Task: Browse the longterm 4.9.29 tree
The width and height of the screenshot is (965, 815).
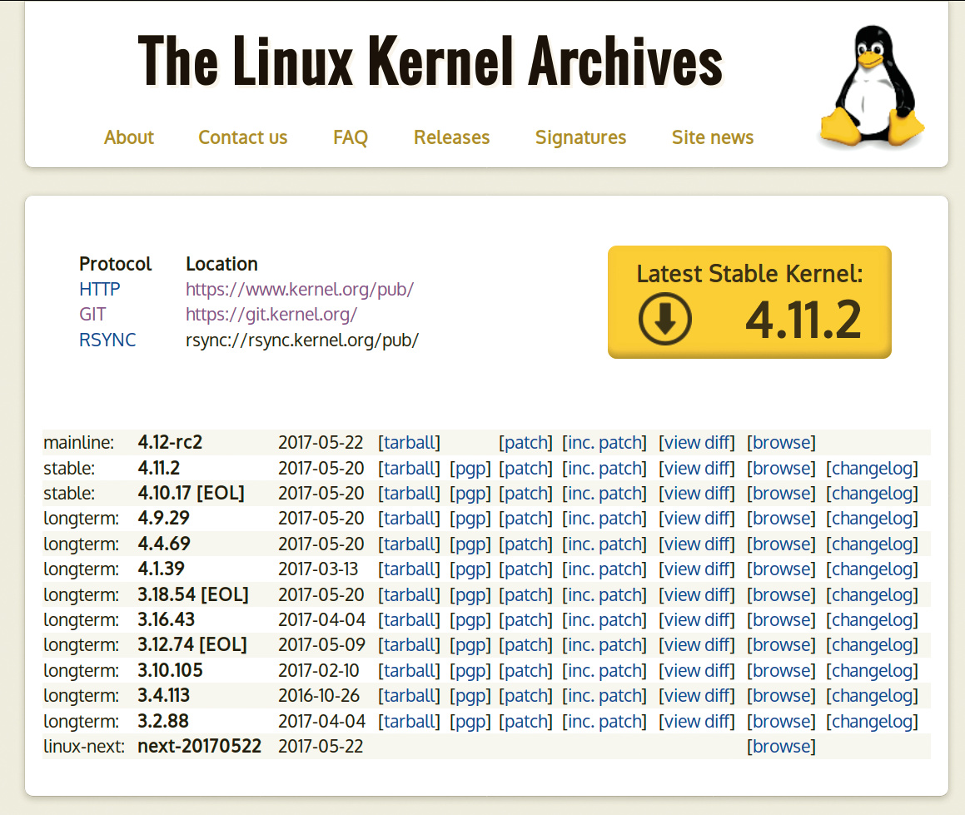Action: [x=781, y=519]
